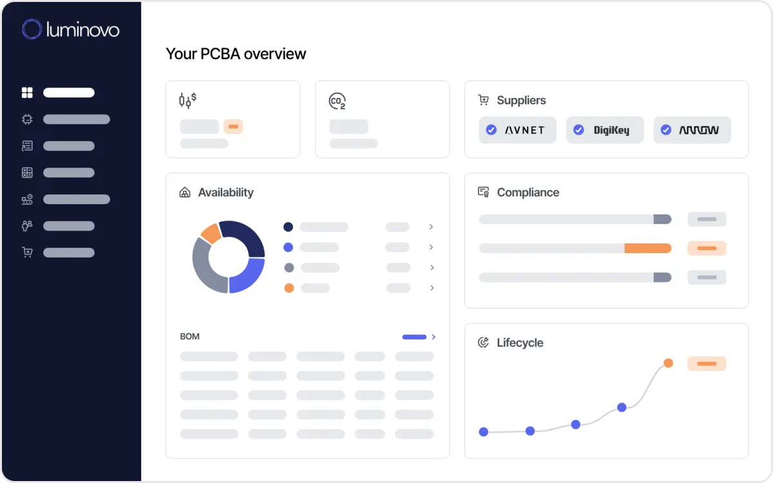Image resolution: width=773 pixels, height=483 pixels.
Task: Expand the BOM section chevron
Action: [434, 337]
